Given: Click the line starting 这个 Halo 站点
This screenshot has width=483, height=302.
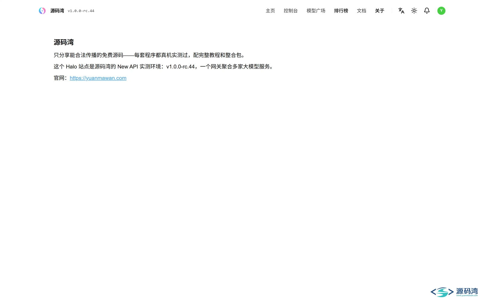Looking at the screenshot, I should 164,66.
